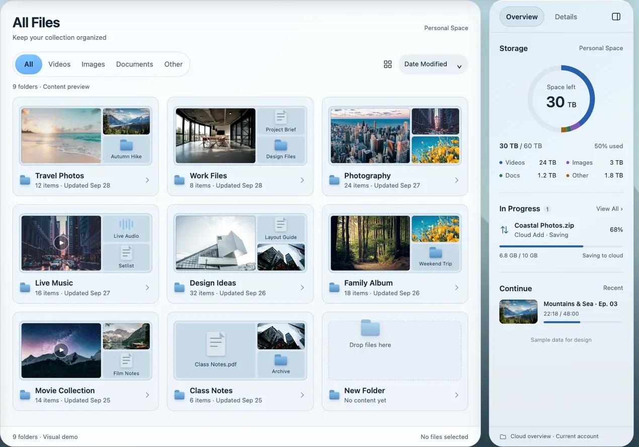Play the Movie Collection video preview
Image resolution: width=639 pixels, height=447 pixels.
coord(61,350)
